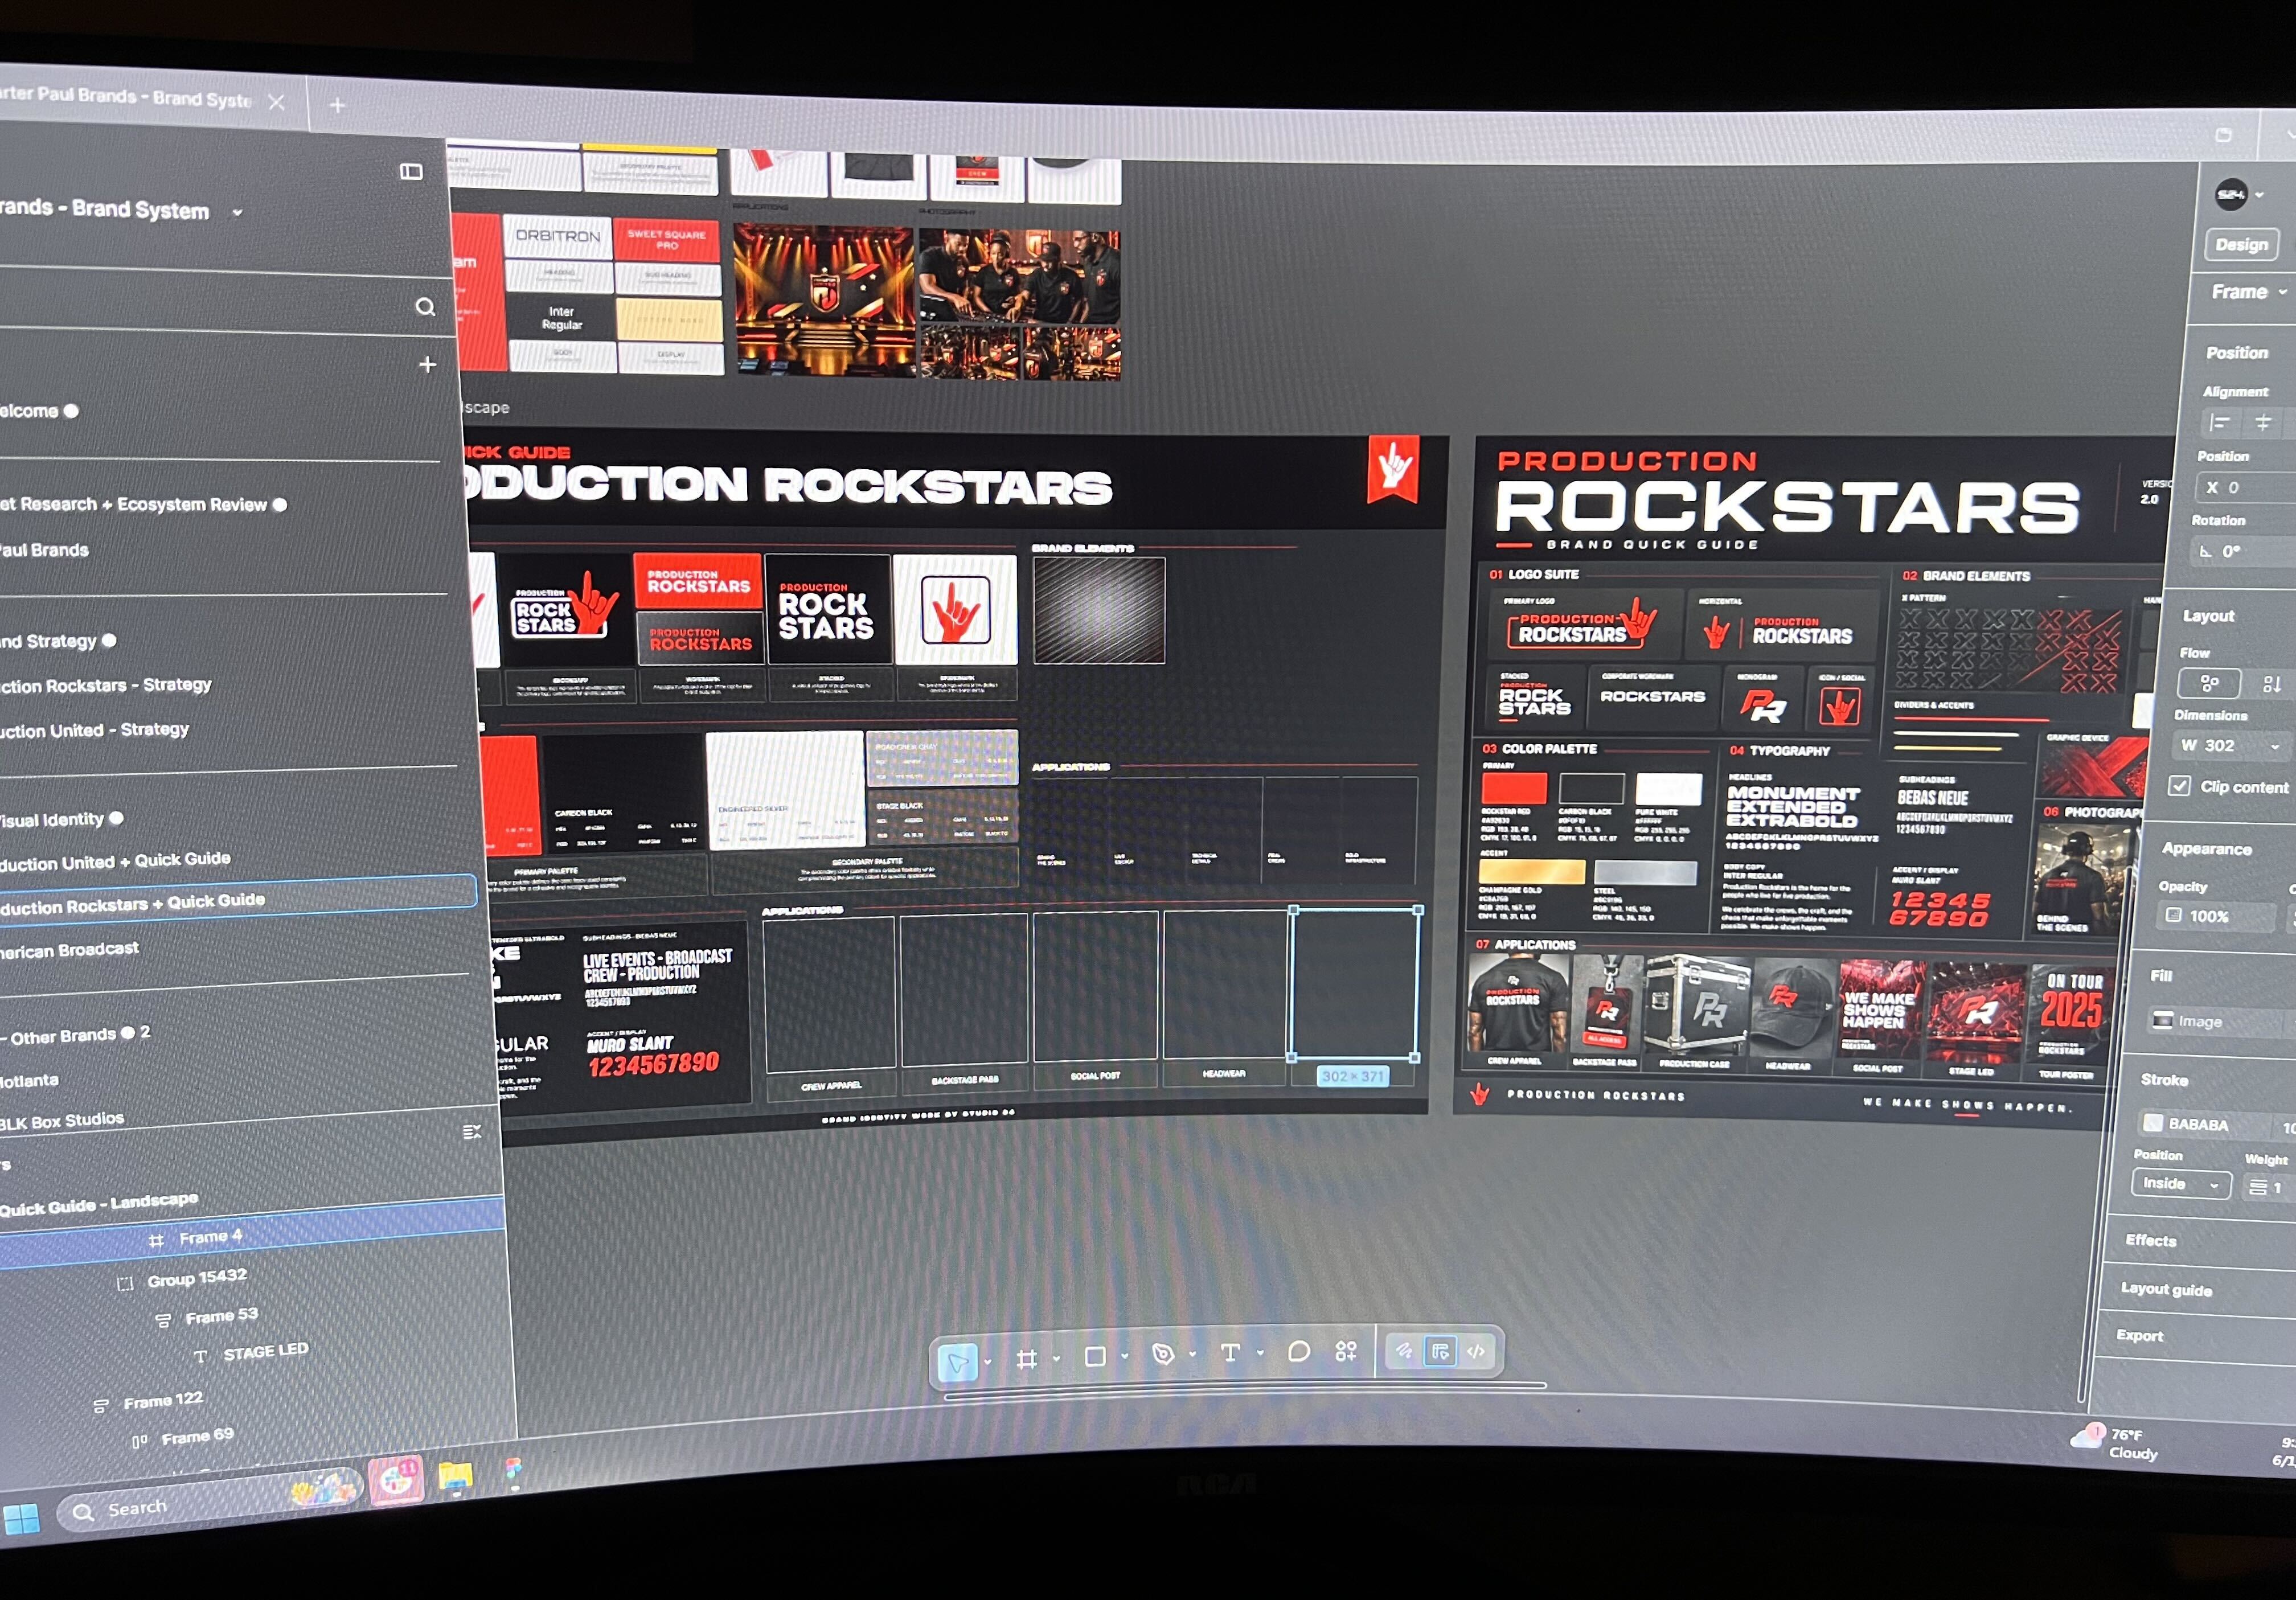Open stroke position Inside dropdown
The height and width of the screenshot is (1600, 2296).
pos(2180,1184)
